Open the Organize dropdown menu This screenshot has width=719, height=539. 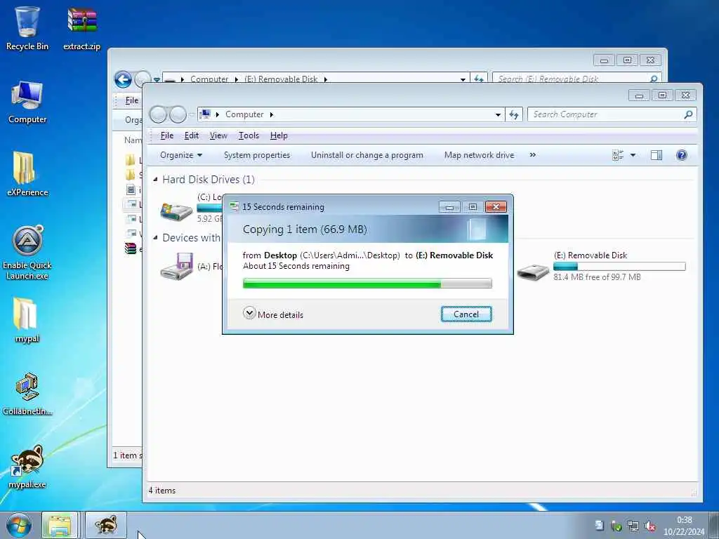[x=181, y=155]
